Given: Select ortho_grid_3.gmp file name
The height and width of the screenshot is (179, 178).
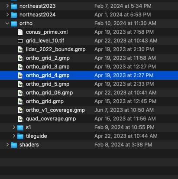Looking at the screenshot, I should 48,67.
